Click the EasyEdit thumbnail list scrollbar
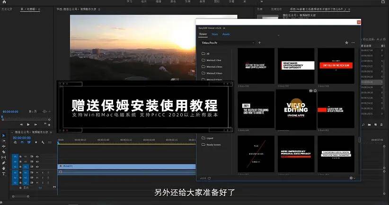 click(359, 140)
